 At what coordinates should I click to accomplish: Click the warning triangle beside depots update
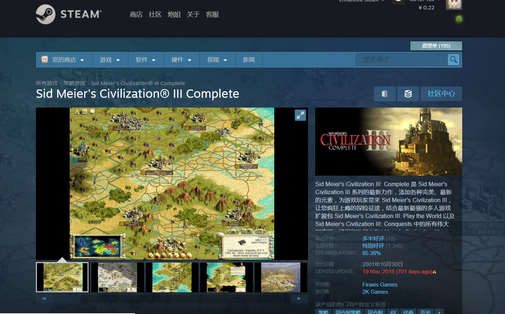(x=435, y=272)
